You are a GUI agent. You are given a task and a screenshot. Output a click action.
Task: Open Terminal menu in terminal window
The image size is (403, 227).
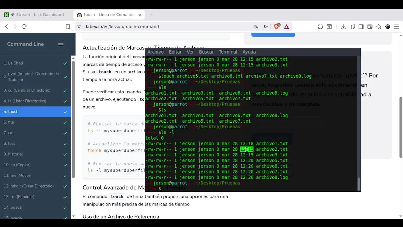click(228, 52)
